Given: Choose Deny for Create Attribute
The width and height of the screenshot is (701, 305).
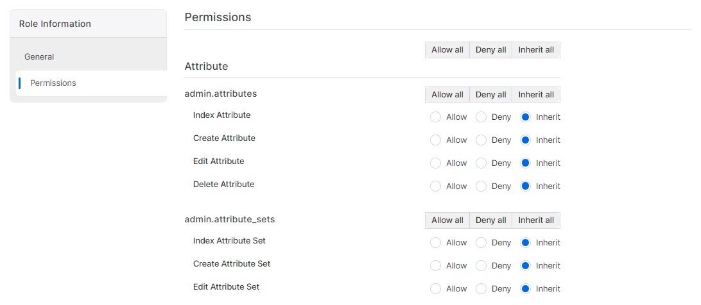Looking at the screenshot, I should (481, 140).
